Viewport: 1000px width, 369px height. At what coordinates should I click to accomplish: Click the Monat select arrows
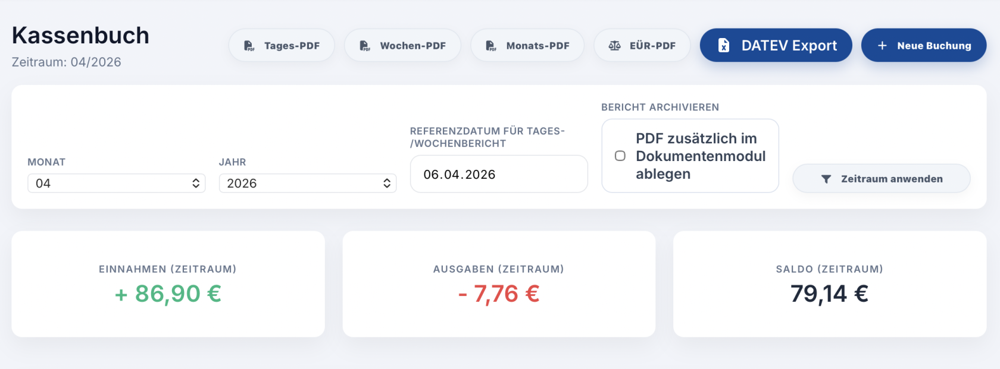point(196,183)
